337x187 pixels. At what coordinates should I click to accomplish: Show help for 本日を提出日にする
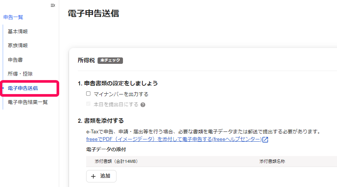click(x=143, y=105)
